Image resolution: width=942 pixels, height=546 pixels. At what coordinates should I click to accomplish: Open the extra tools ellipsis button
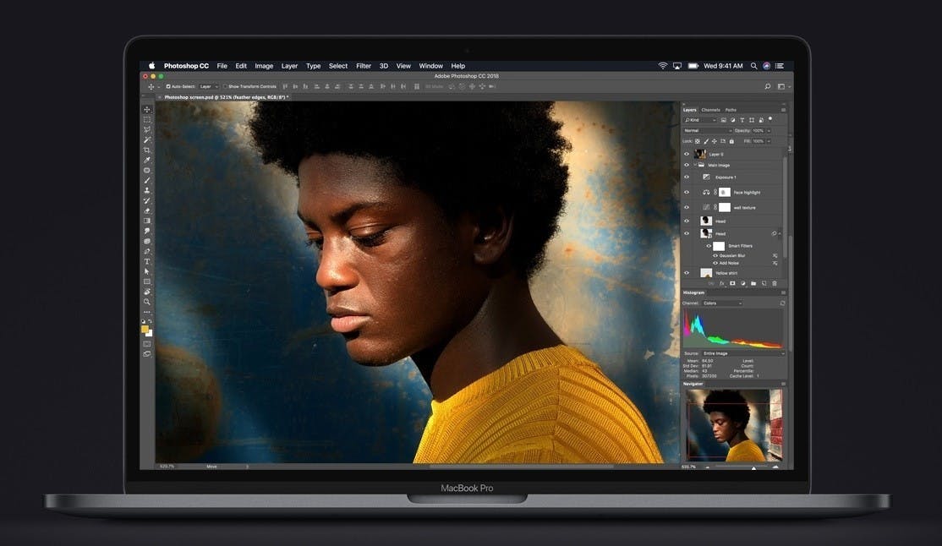(x=147, y=313)
